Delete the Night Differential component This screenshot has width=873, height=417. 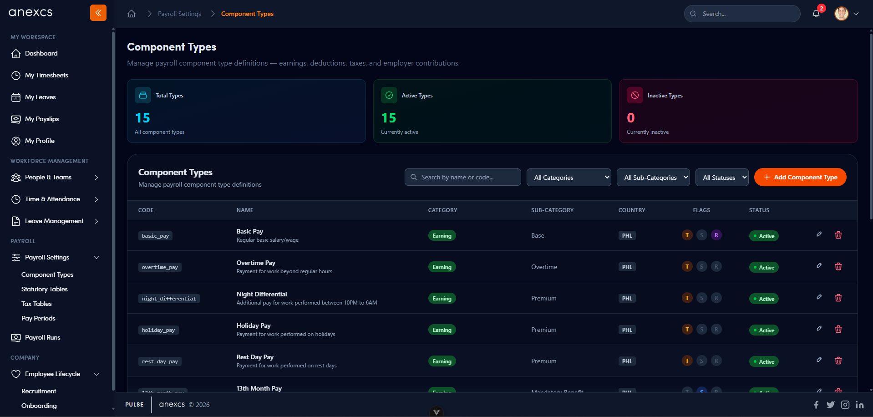838,298
